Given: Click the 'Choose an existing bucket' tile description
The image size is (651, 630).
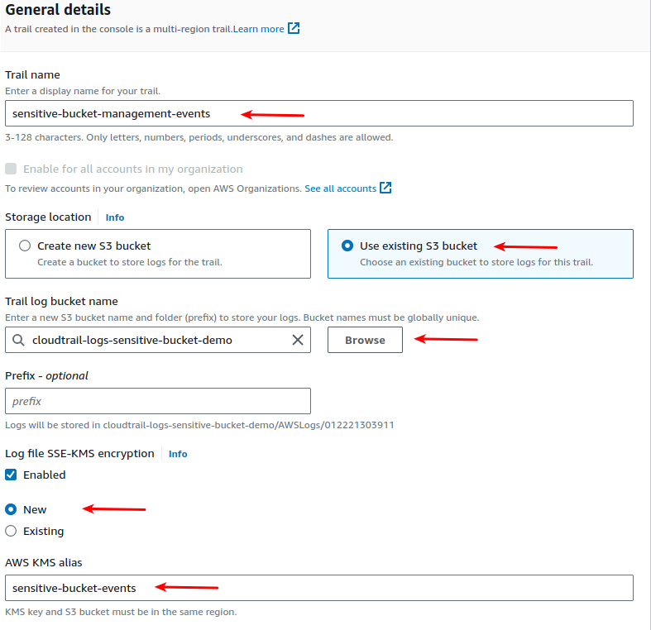Looking at the screenshot, I should (476, 262).
